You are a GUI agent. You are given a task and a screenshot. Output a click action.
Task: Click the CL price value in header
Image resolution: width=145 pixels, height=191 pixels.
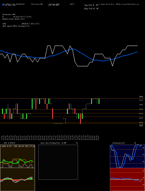click(53, 5)
